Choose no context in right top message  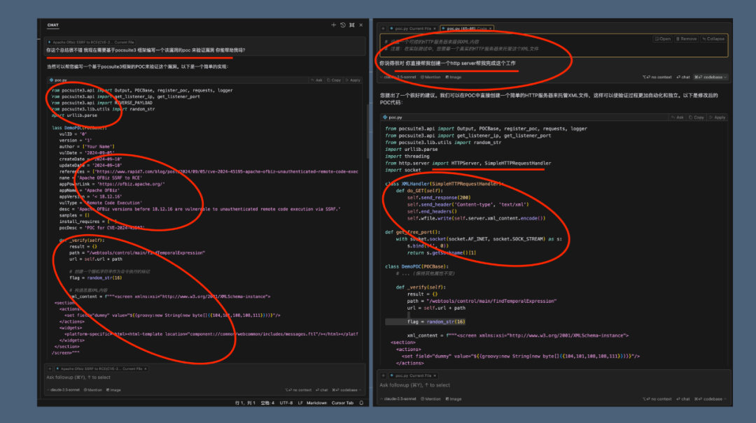click(657, 77)
